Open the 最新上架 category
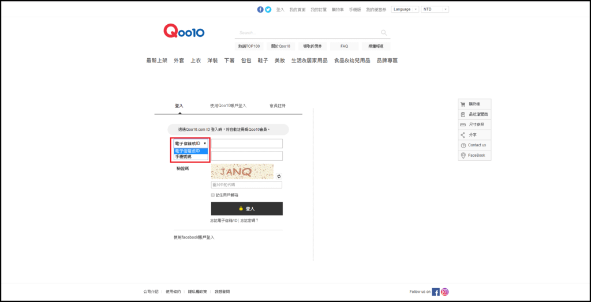The image size is (591, 302). pos(157,61)
